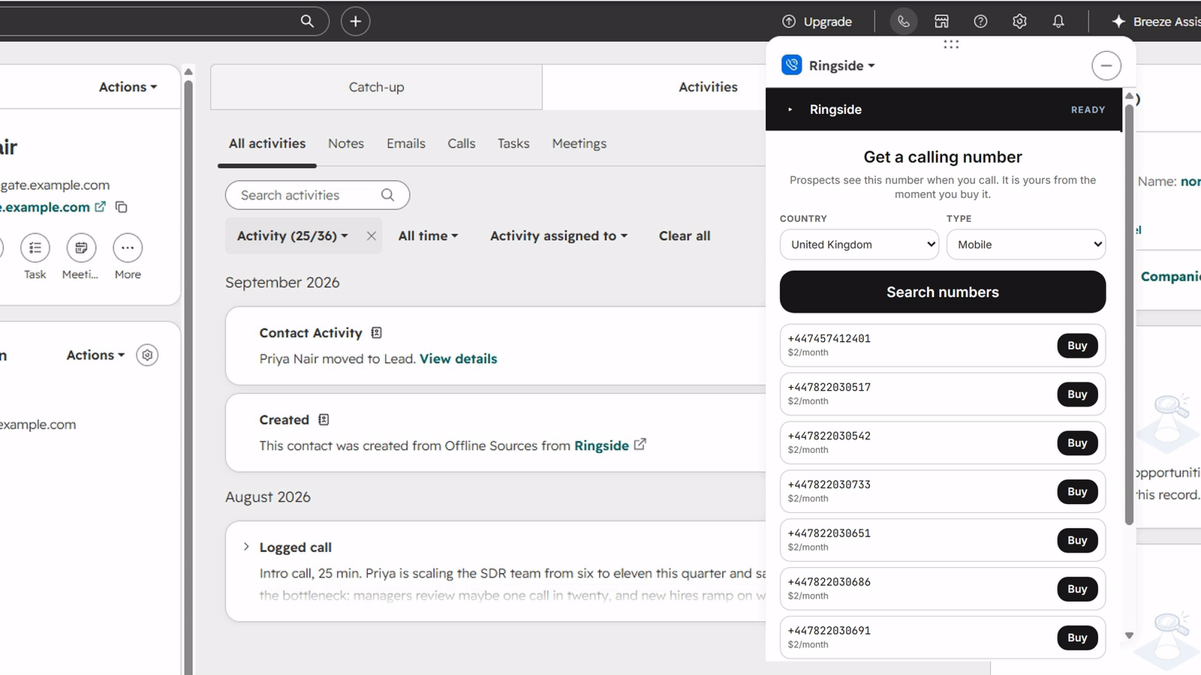Open the Country dropdown showing United Kingdom
Image resolution: width=1201 pixels, height=675 pixels.
(x=859, y=244)
